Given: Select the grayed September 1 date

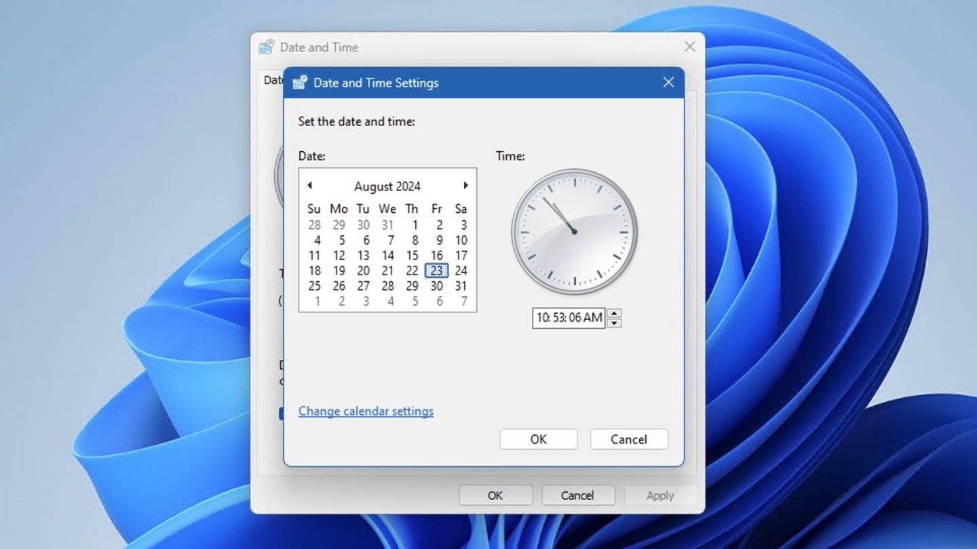Looking at the screenshot, I should tap(317, 301).
